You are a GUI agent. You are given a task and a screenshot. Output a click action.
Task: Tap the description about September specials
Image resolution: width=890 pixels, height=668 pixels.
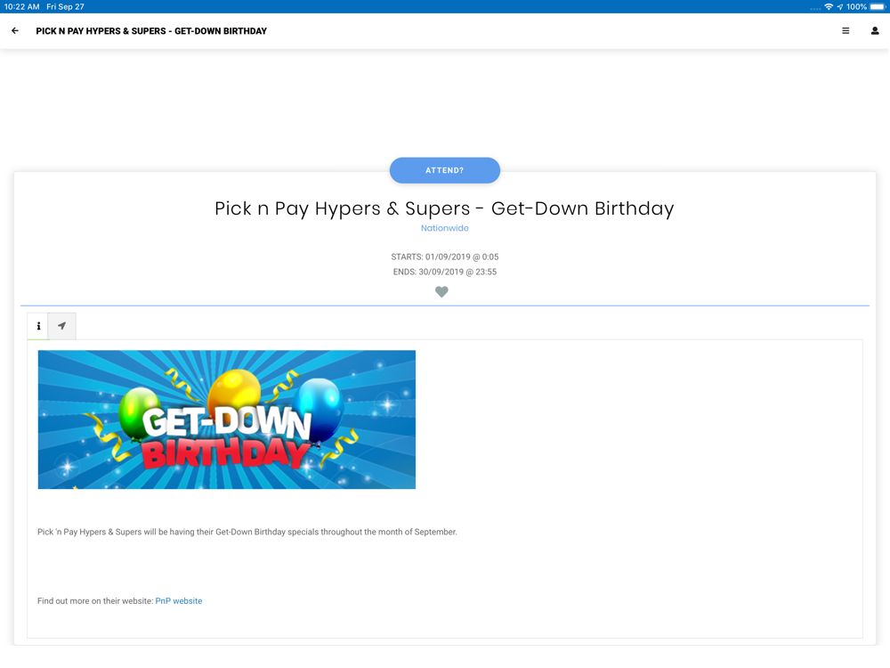pos(247,533)
